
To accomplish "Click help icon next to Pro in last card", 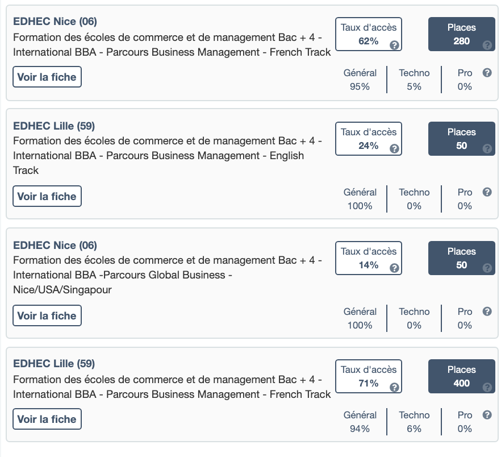I will pyautogui.click(x=487, y=415).
